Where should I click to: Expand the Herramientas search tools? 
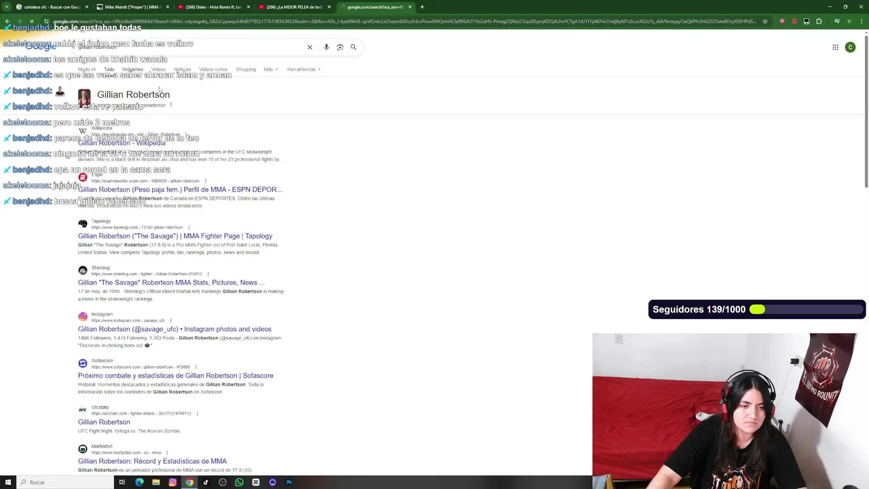303,69
